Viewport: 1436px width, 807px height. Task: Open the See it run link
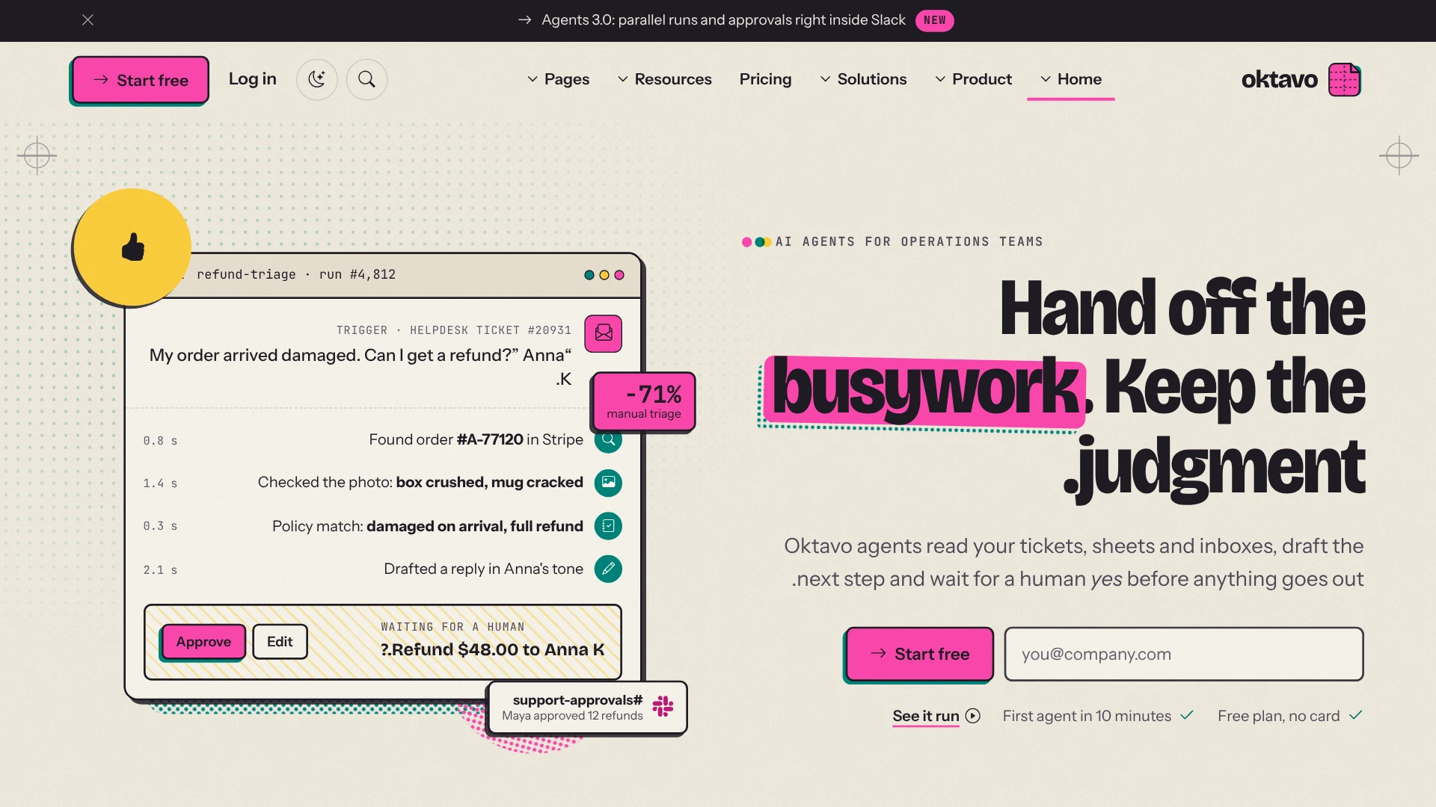tap(925, 716)
